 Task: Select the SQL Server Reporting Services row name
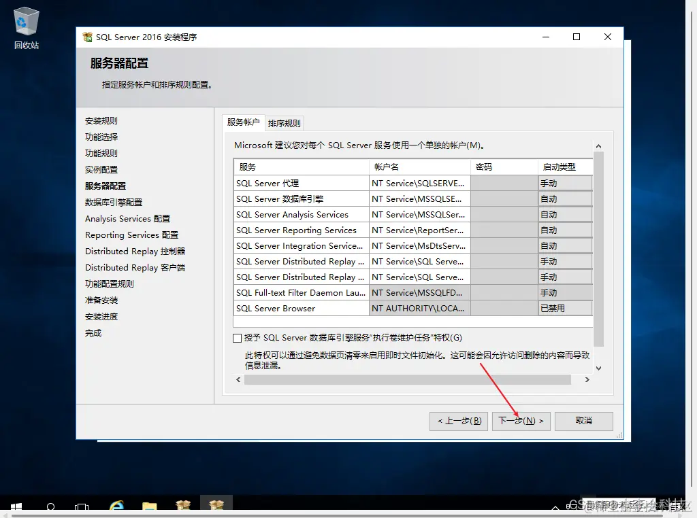point(301,230)
